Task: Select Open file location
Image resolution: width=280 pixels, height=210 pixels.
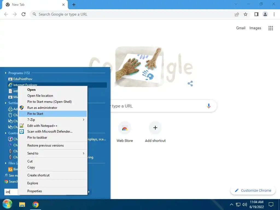Action: point(53,96)
